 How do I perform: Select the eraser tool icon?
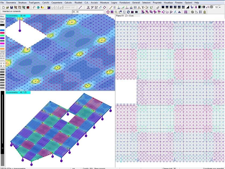158,7
